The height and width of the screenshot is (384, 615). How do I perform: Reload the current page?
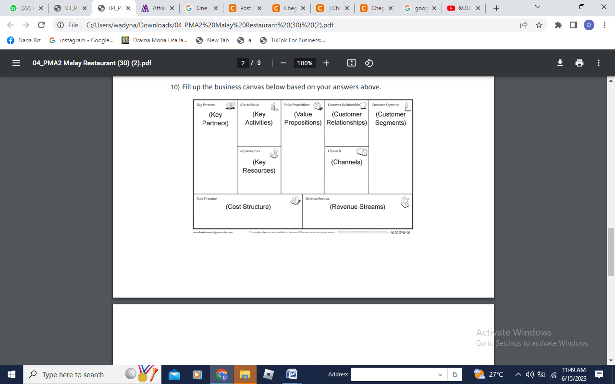pos(41,25)
